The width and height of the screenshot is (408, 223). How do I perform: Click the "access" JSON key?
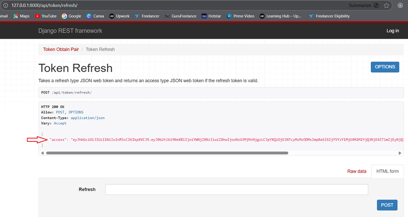pyautogui.click(x=58, y=140)
